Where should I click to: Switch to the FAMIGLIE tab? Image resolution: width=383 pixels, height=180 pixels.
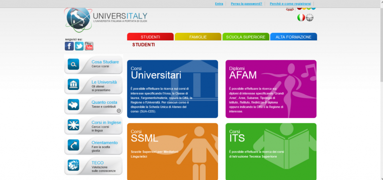(x=198, y=37)
